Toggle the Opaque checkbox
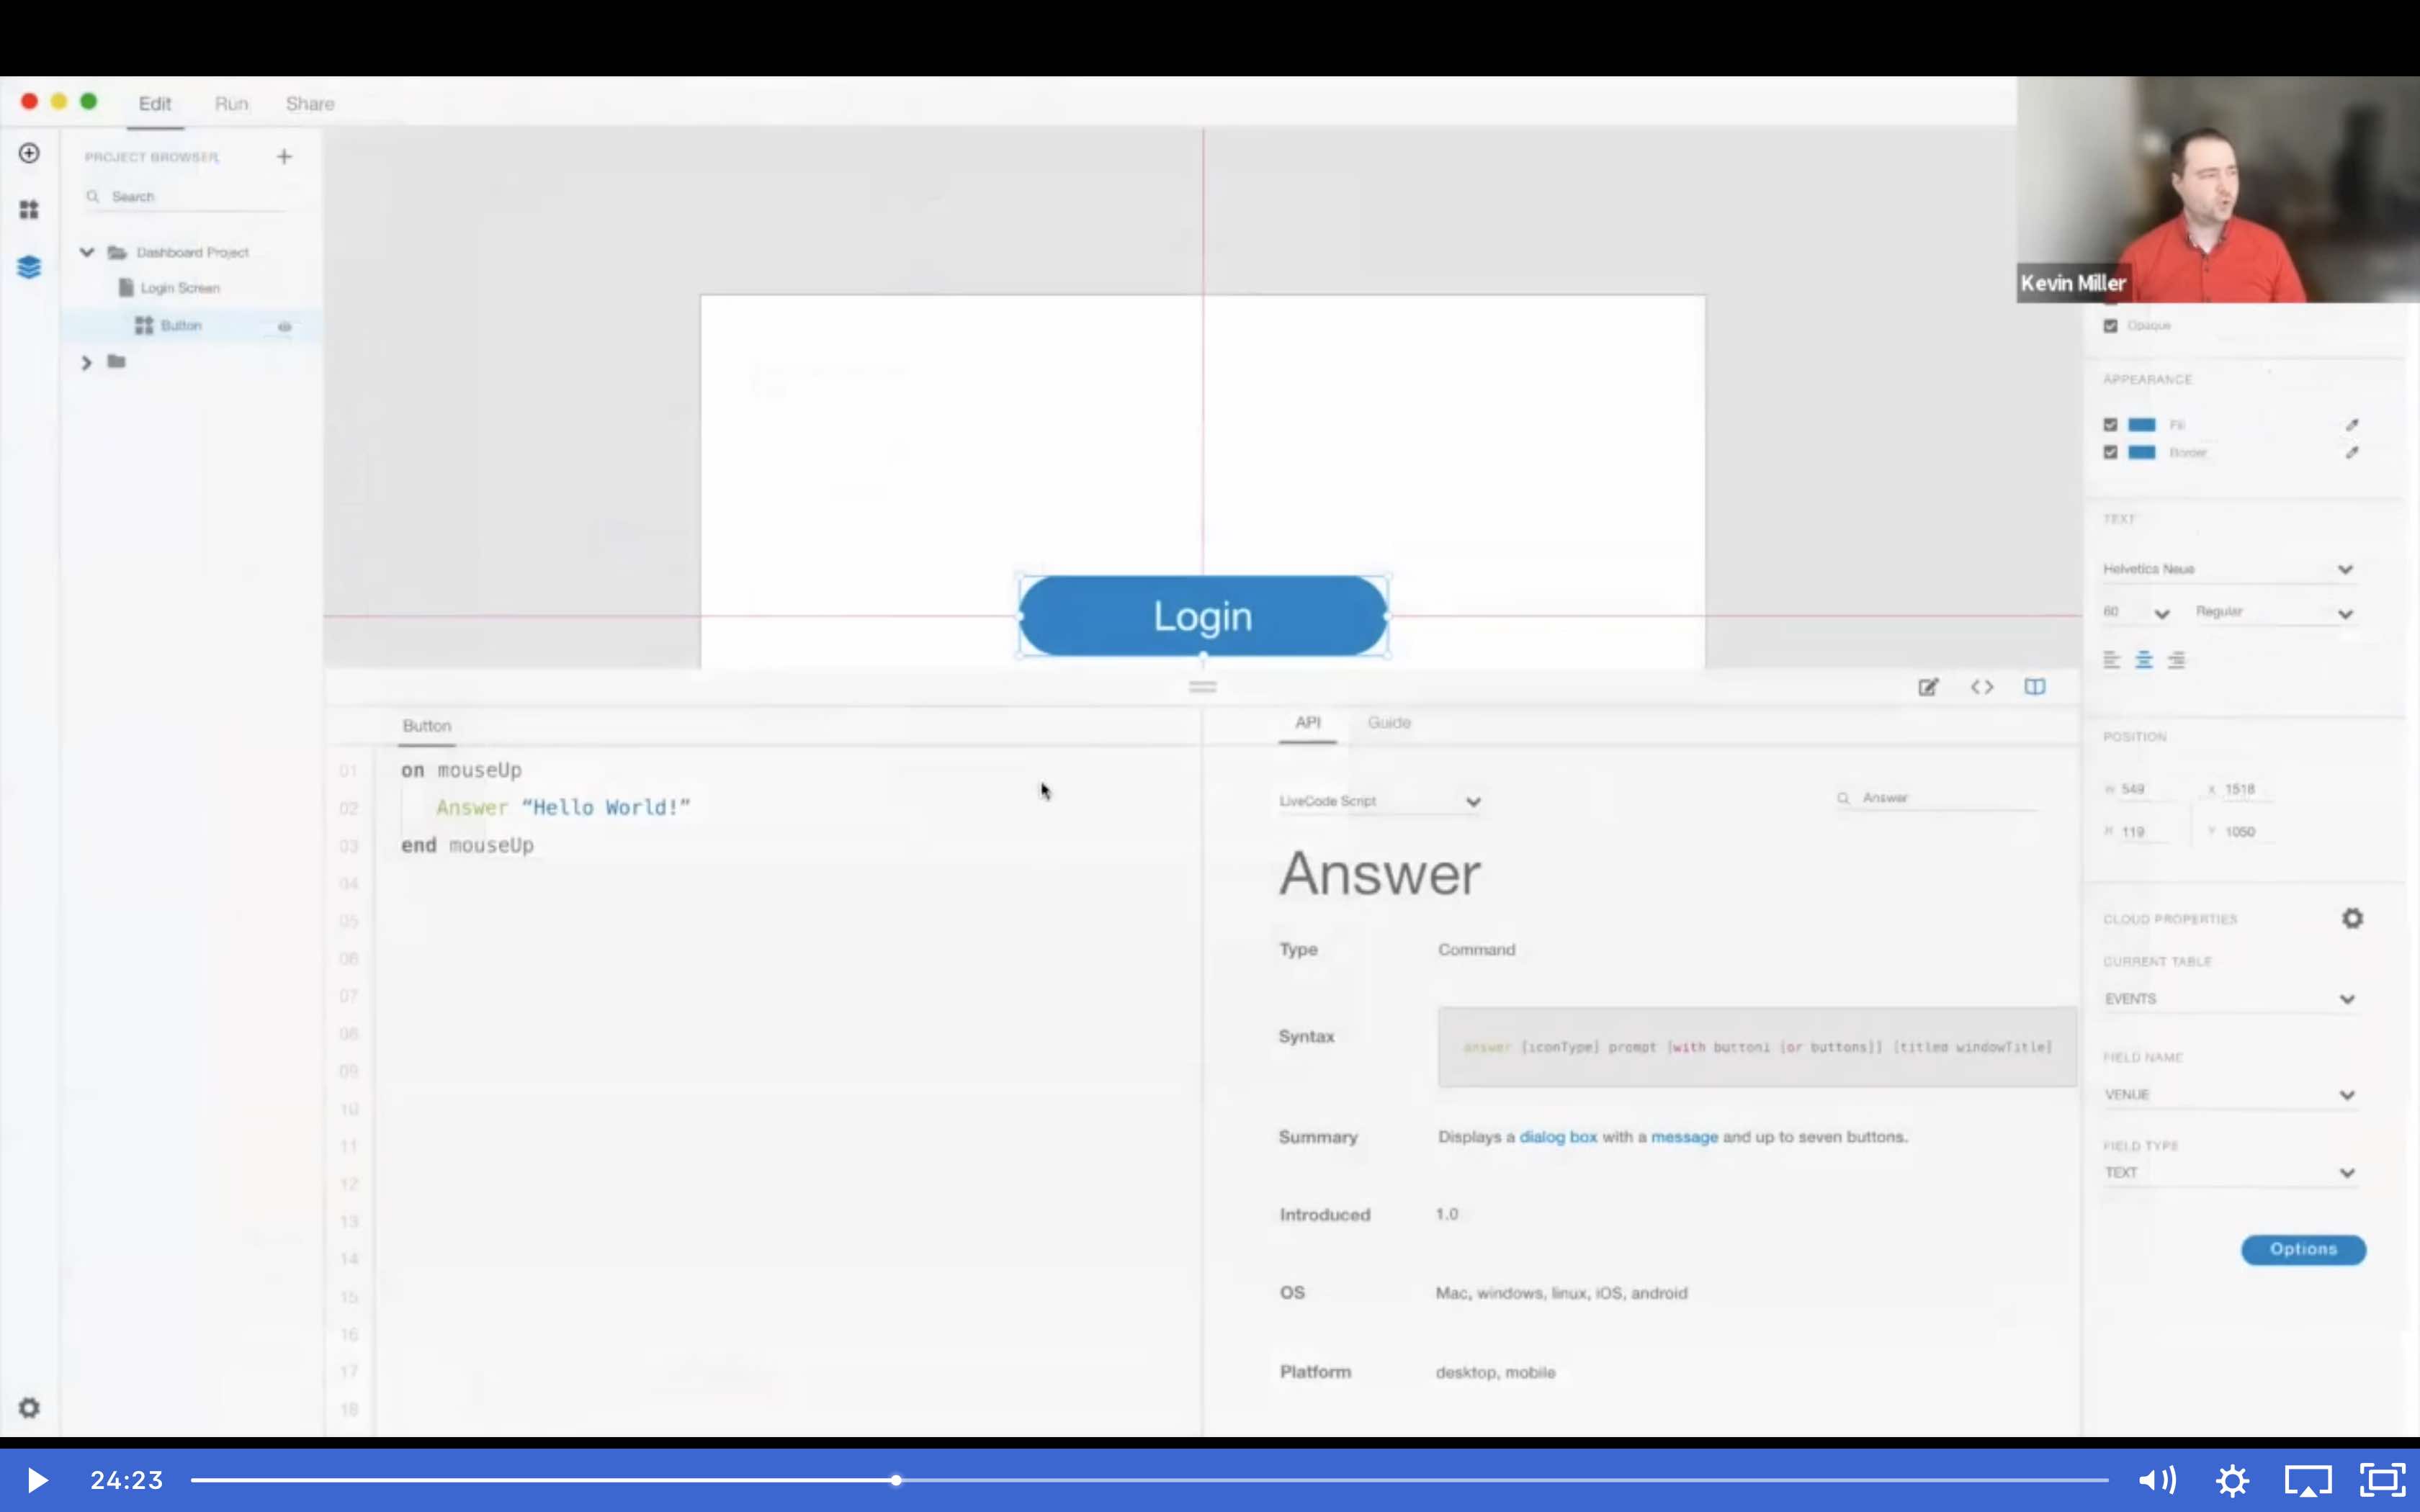Image resolution: width=2420 pixels, height=1512 pixels. click(x=2110, y=326)
